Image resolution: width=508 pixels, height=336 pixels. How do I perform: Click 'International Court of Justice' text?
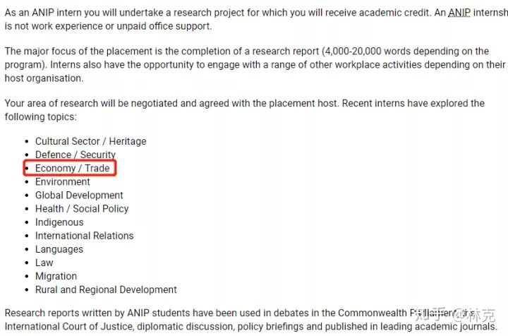coord(68,326)
